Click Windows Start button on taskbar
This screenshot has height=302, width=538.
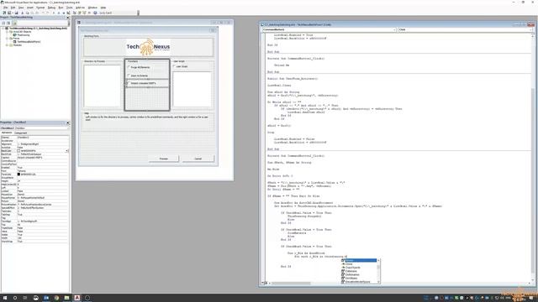tap(5, 298)
